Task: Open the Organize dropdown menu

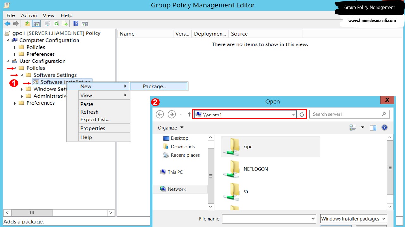Action: (171, 128)
